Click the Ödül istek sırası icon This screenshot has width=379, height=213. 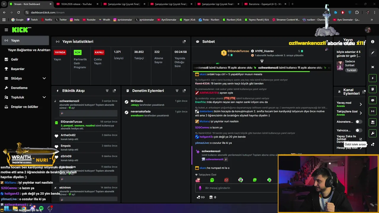(x=373, y=144)
